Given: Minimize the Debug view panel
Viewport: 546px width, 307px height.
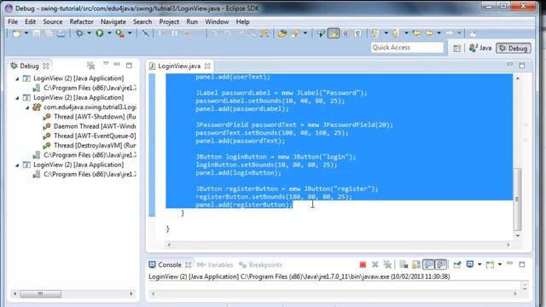Looking at the screenshot, I should point(117,65).
